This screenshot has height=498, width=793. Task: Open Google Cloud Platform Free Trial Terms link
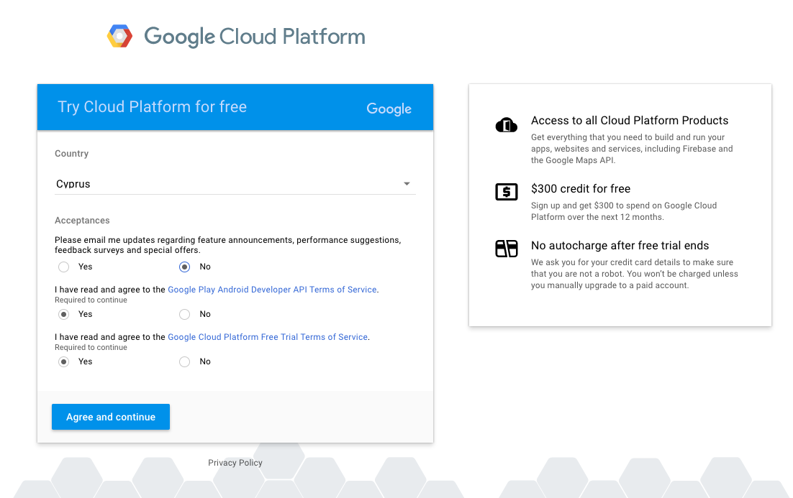click(x=268, y=337)
